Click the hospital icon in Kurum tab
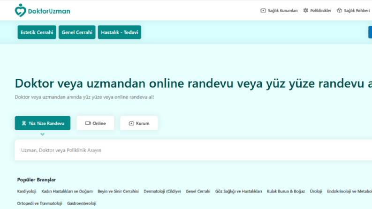This screenshot has width=372, height=209. click(x=131, y=123)
